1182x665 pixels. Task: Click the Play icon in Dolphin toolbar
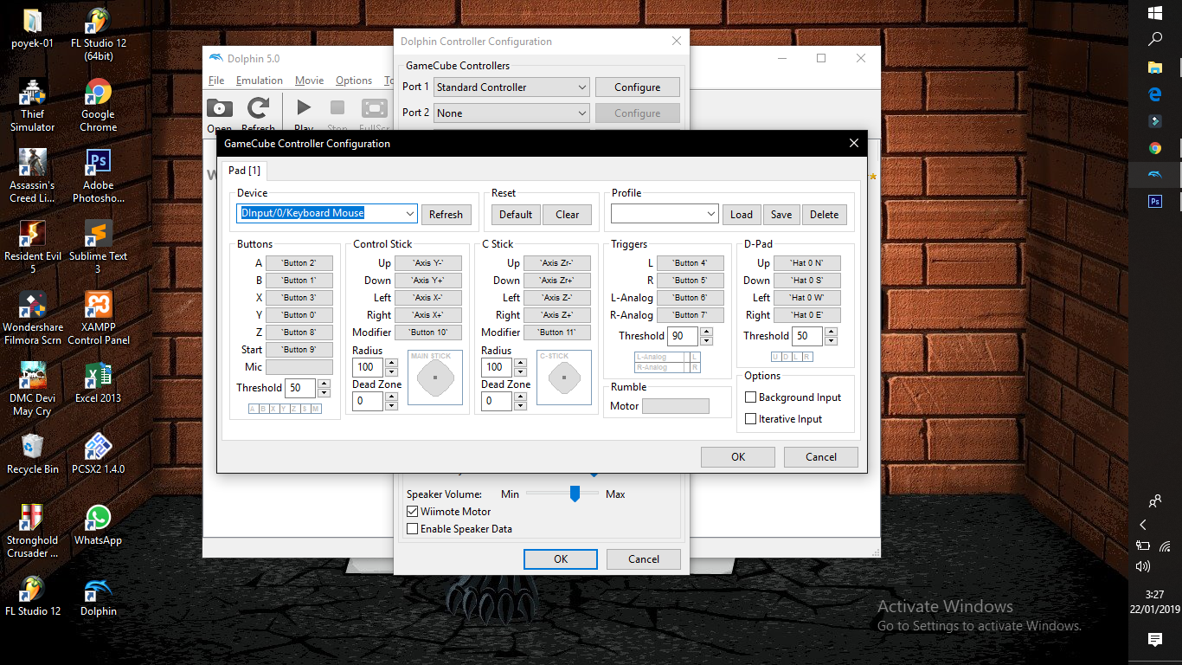click(x=304, y=108)
